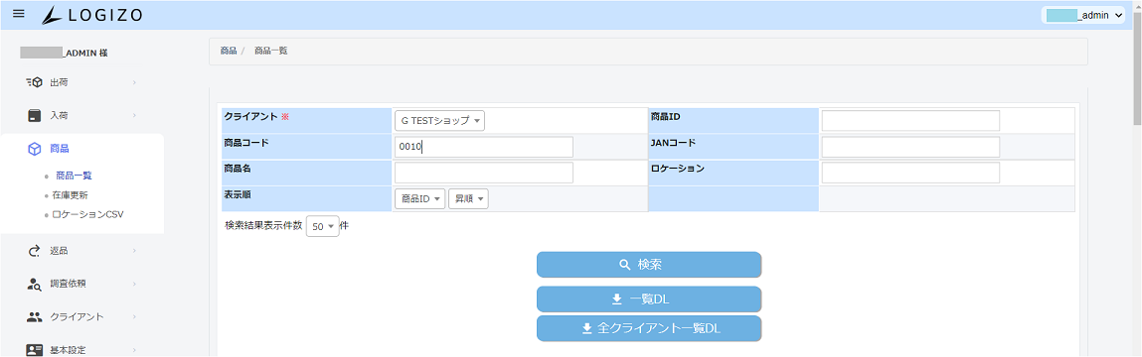Open the 昇順 sort order dropdown
Image resolution: width=1142 pixels, height=357 pixels.
468,199
